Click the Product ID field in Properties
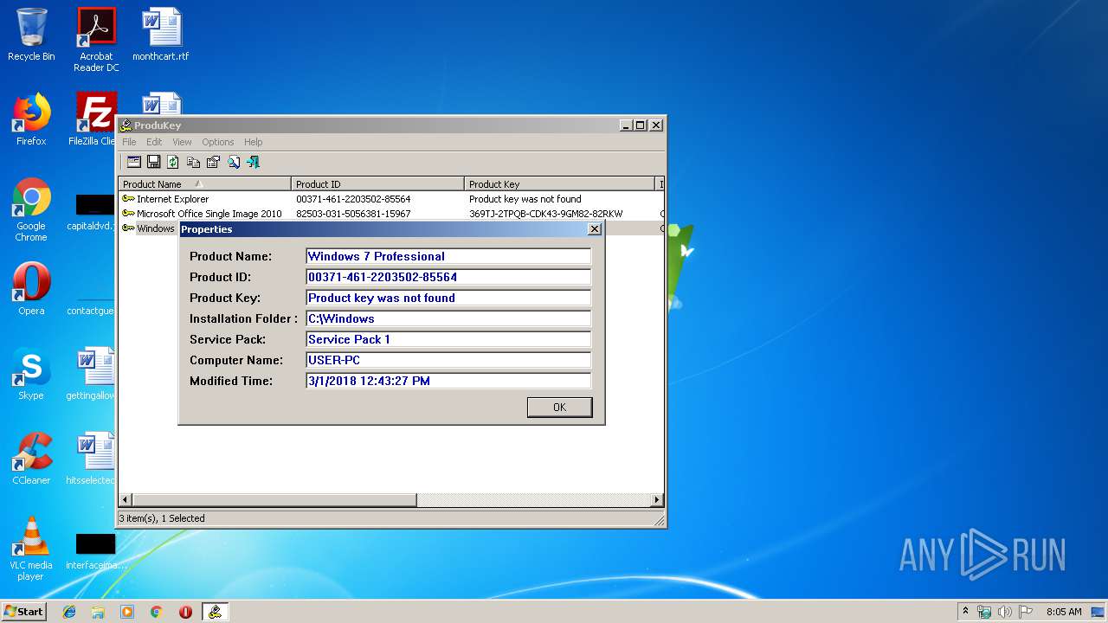The image size is (1108, 623). coord(448,277)
